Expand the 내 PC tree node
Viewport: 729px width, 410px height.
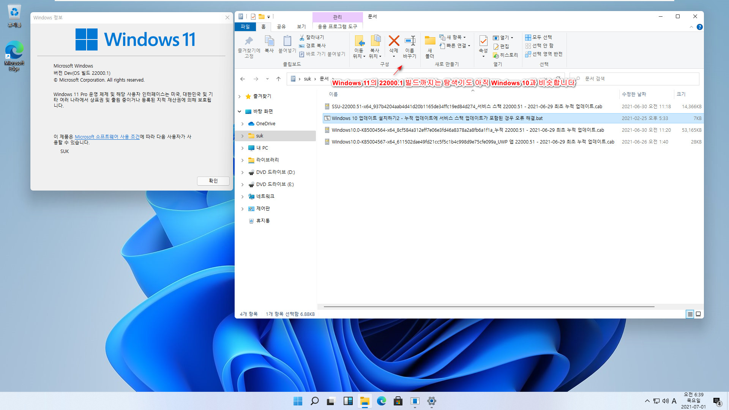pos(243,148)
